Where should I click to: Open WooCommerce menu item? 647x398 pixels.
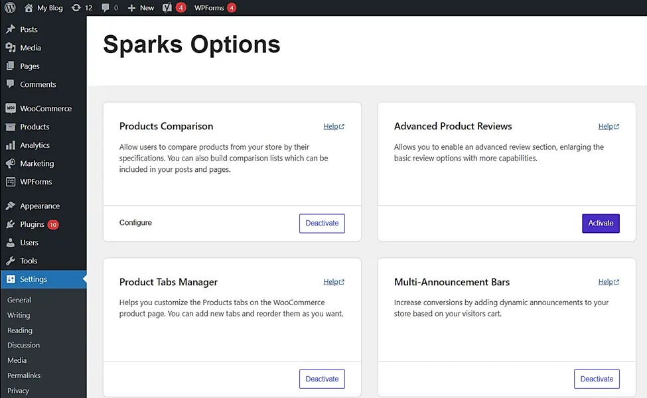46,109
